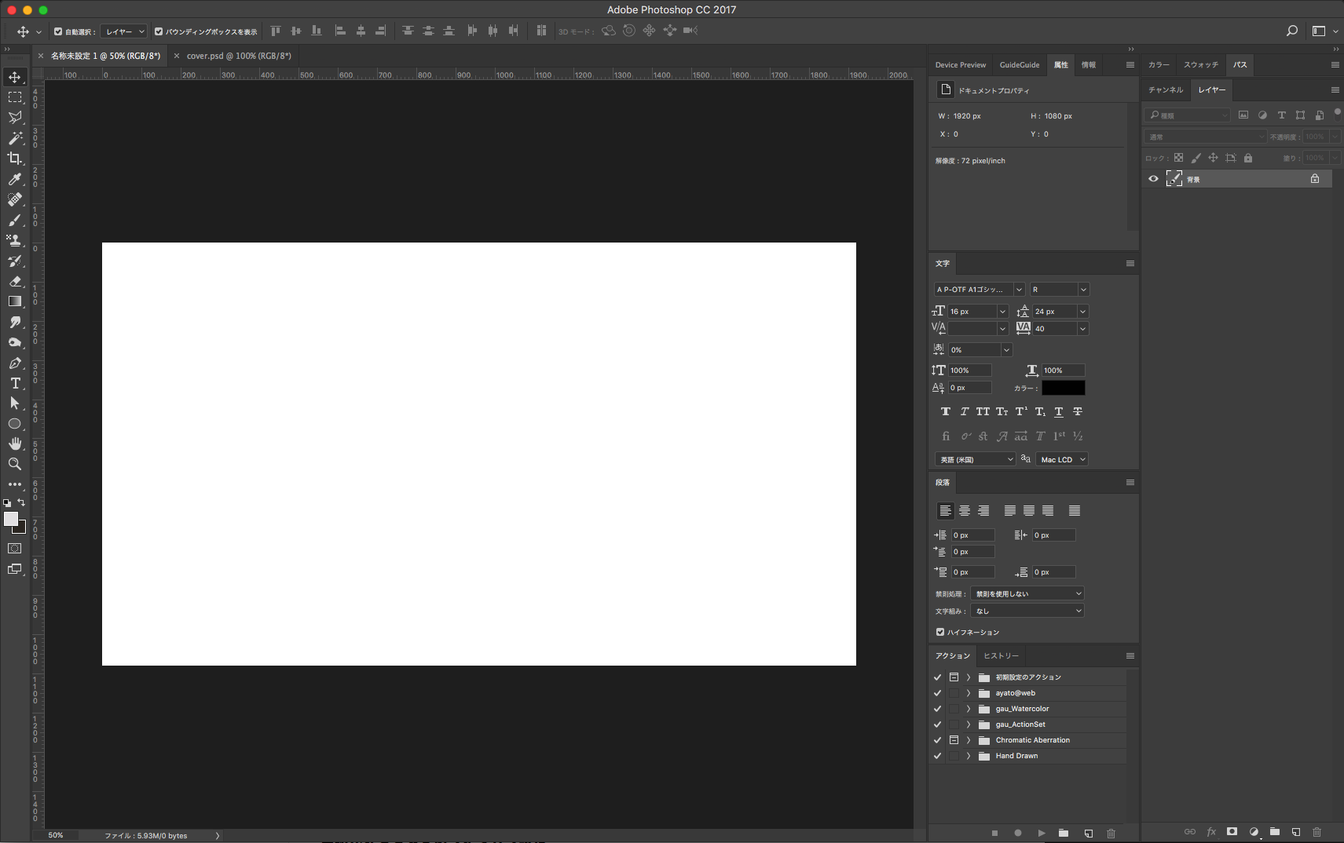Delete layer with Layers panel trash icon
1344x843 pixels.
point(1317,832)
